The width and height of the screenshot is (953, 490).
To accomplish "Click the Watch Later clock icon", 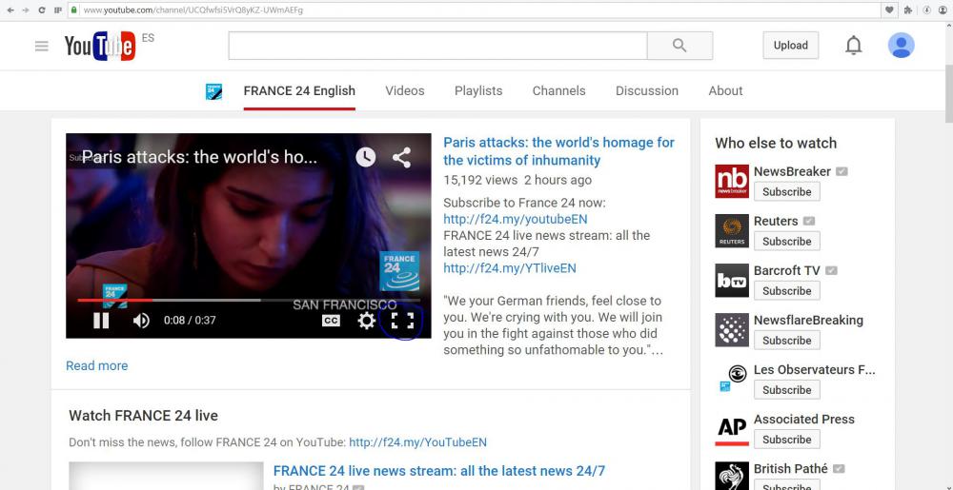I will 366,157.
